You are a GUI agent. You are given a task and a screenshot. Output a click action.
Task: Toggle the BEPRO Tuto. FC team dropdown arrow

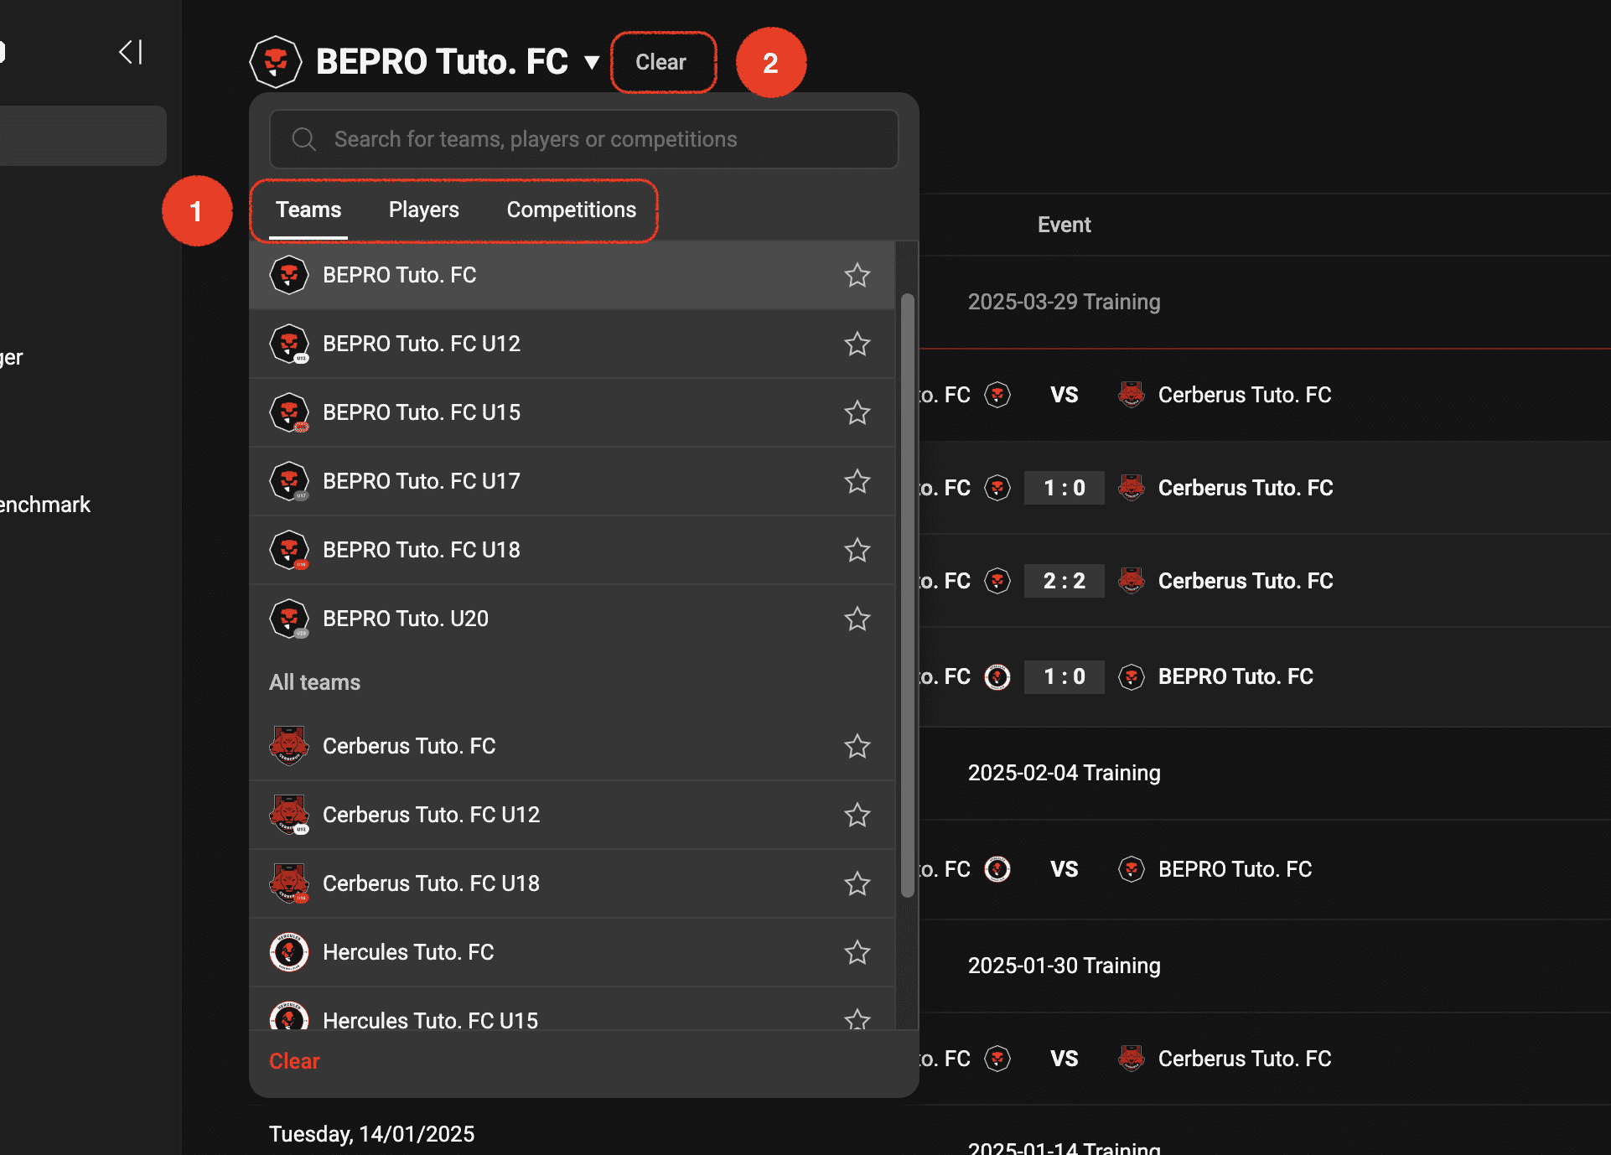(x=592, y=62)
